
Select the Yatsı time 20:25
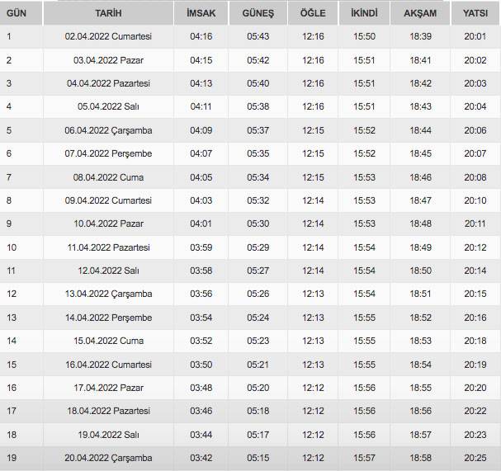pos(475,459)
